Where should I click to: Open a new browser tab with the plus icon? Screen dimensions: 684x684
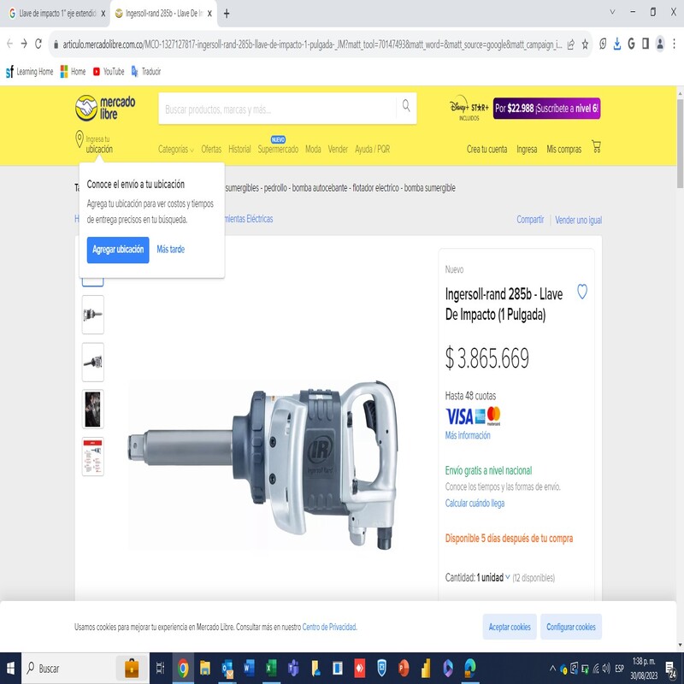click(227, 14)
